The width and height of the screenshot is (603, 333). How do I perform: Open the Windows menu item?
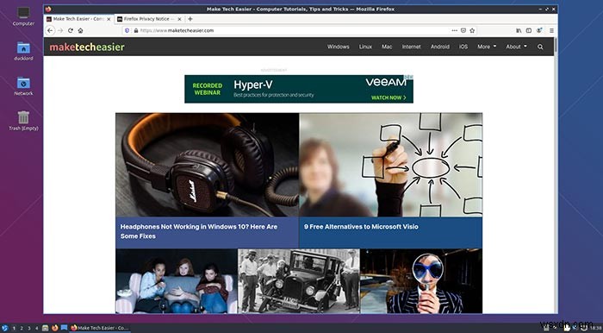click(x=338, y=47)
